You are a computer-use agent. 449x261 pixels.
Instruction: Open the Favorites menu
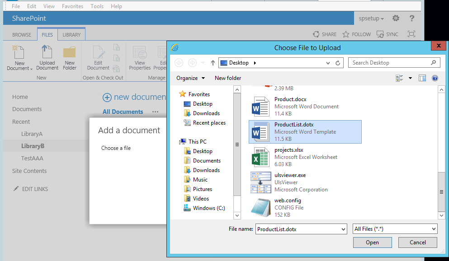[72, 6]
